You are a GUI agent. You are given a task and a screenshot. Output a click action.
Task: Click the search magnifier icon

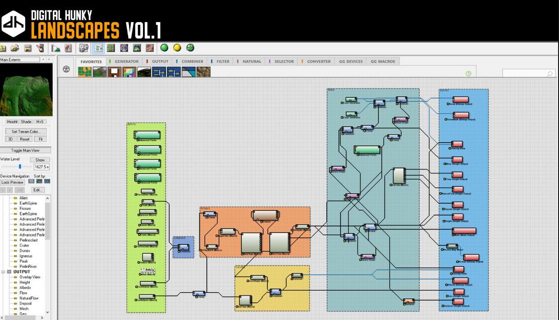(x=550, y=73)
